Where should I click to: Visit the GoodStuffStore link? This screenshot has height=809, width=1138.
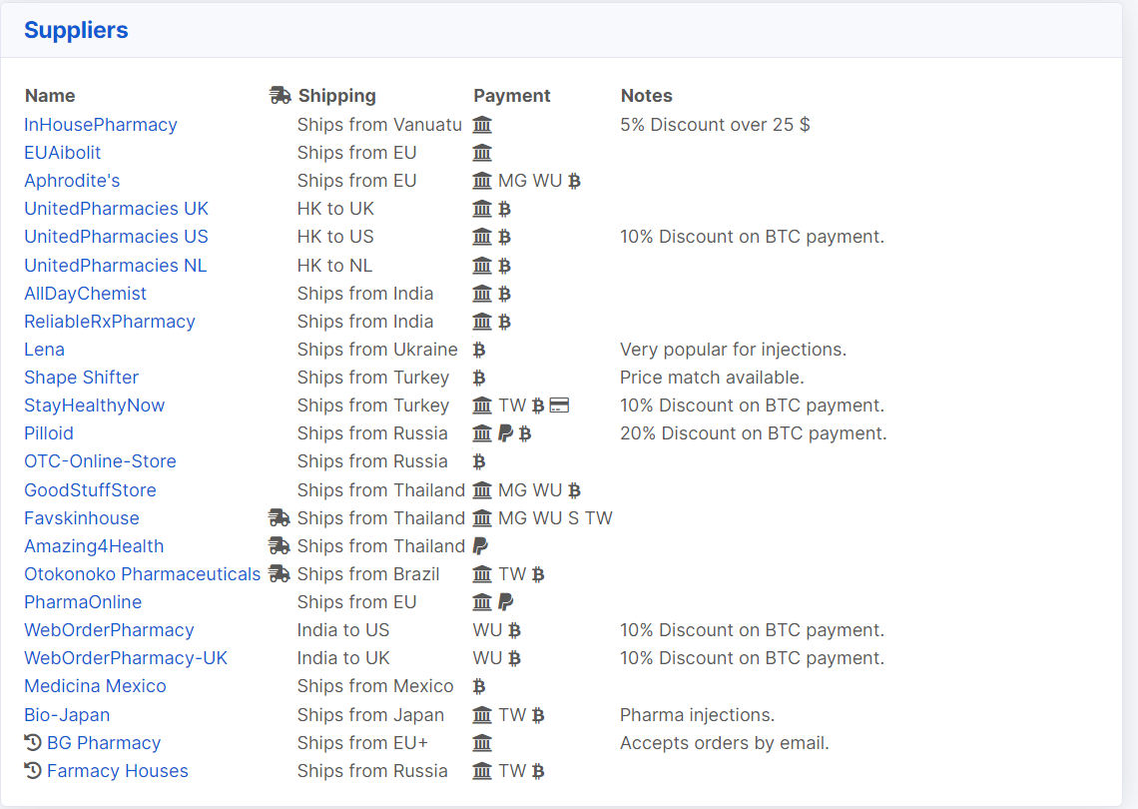click(x=90, y=490)
